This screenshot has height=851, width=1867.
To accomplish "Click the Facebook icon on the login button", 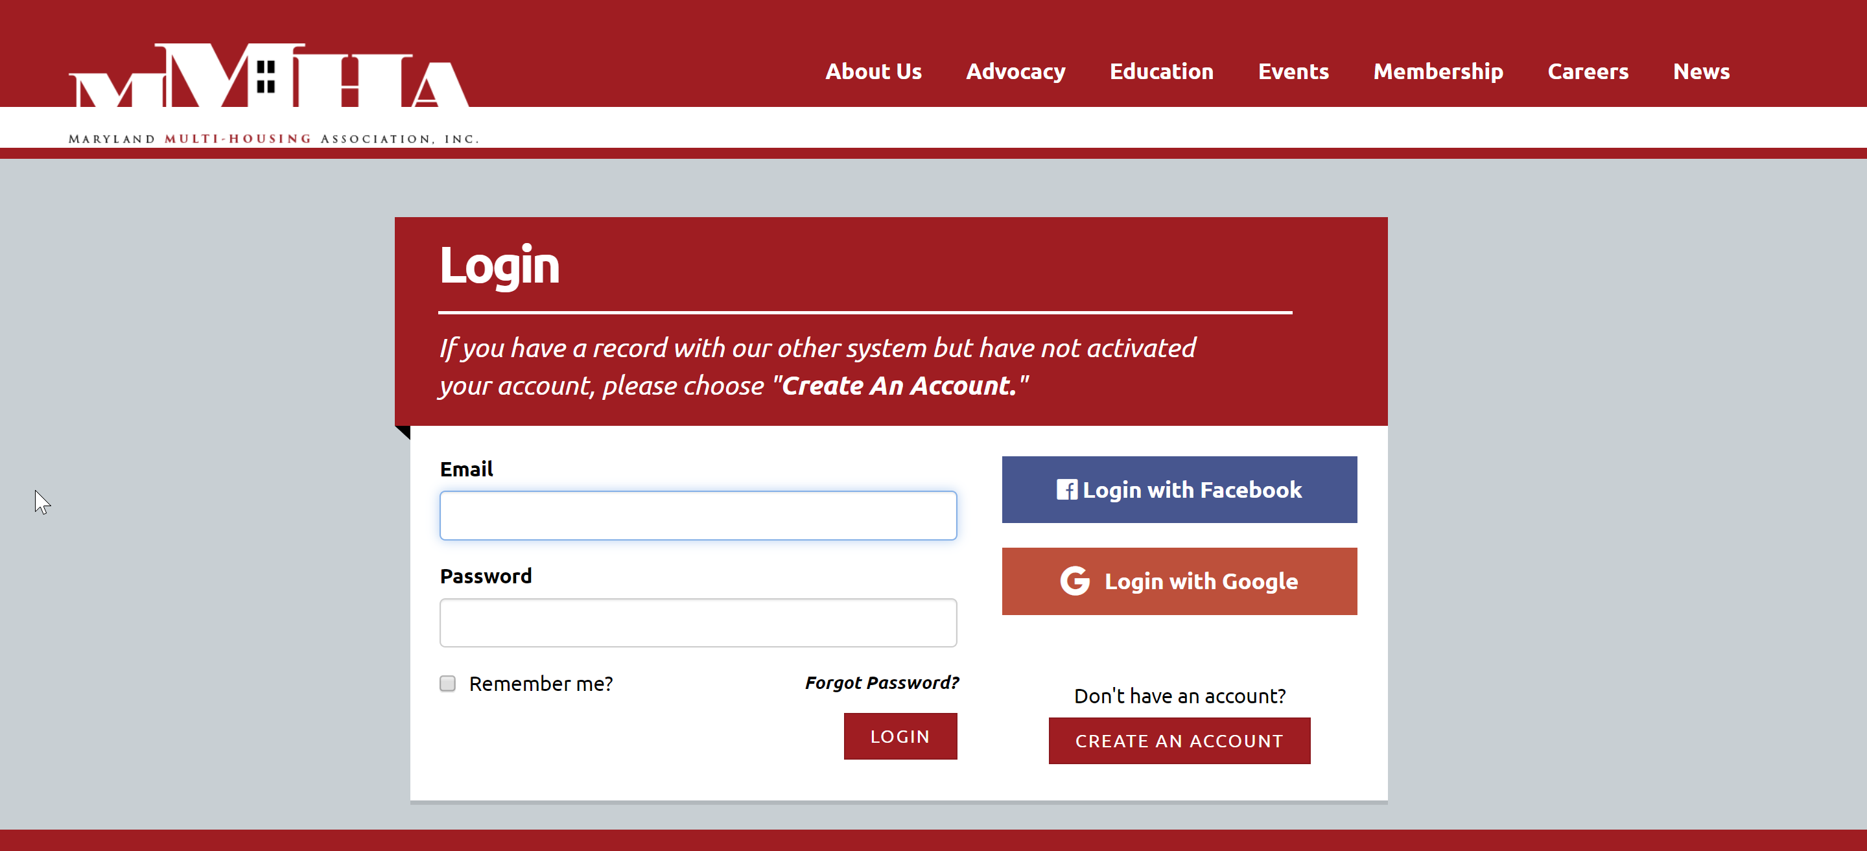I will pyautogui.click(x=1066, y=490).
